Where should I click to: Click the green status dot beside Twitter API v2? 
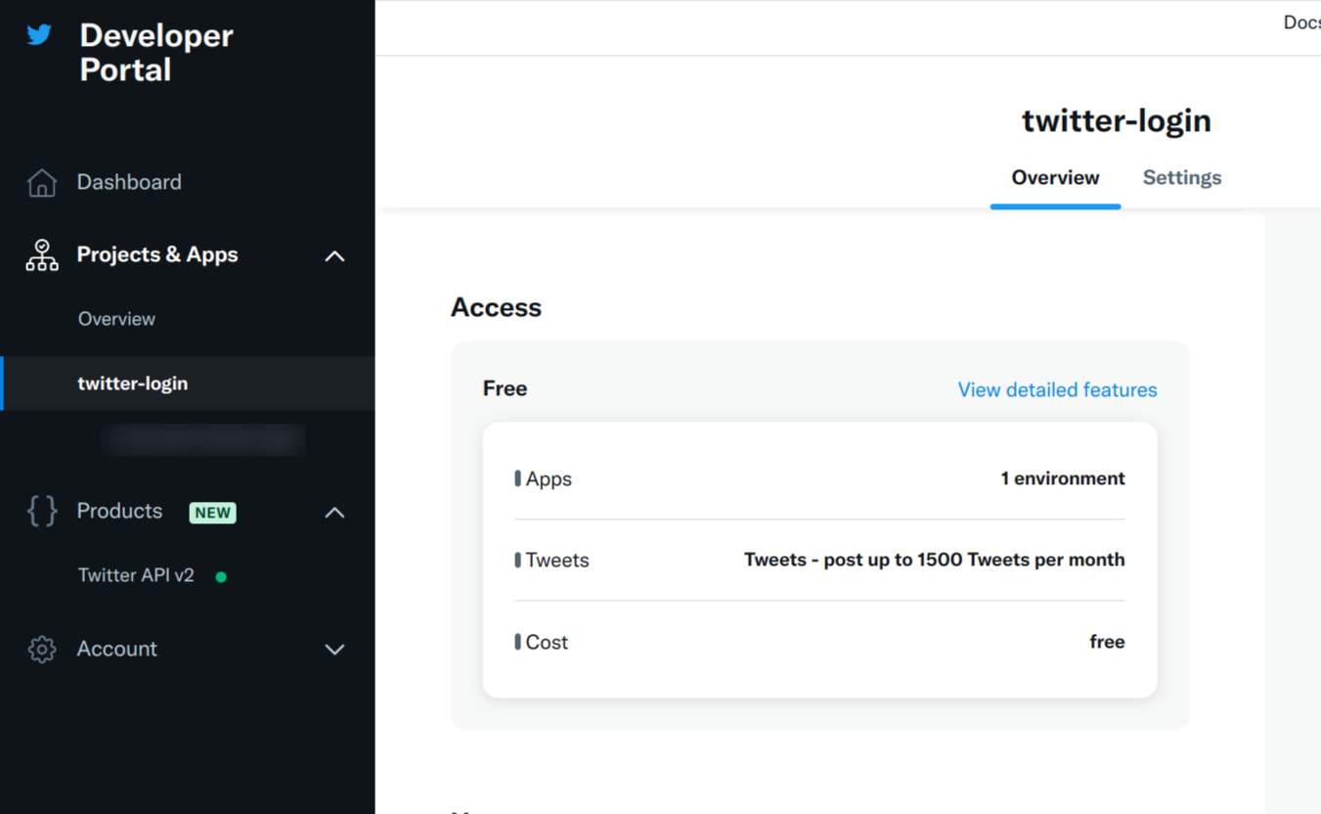pos(221,577)
